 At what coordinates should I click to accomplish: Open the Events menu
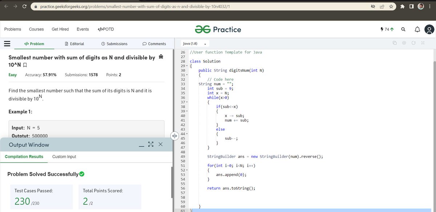pyautogui.click(x=83, y=29)
